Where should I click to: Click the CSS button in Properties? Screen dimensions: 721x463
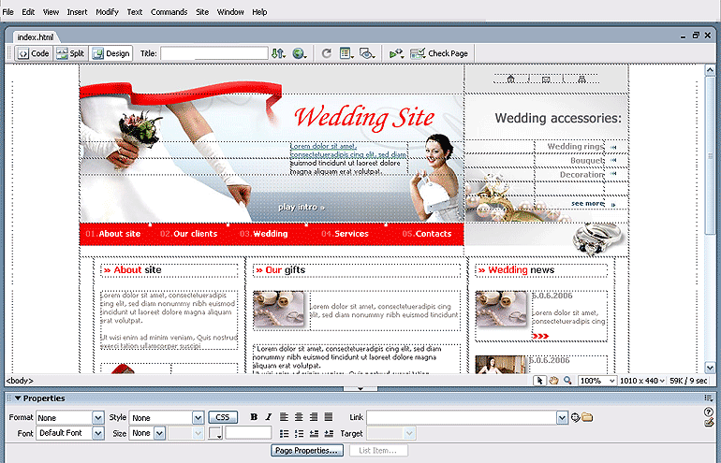(223, 417)
